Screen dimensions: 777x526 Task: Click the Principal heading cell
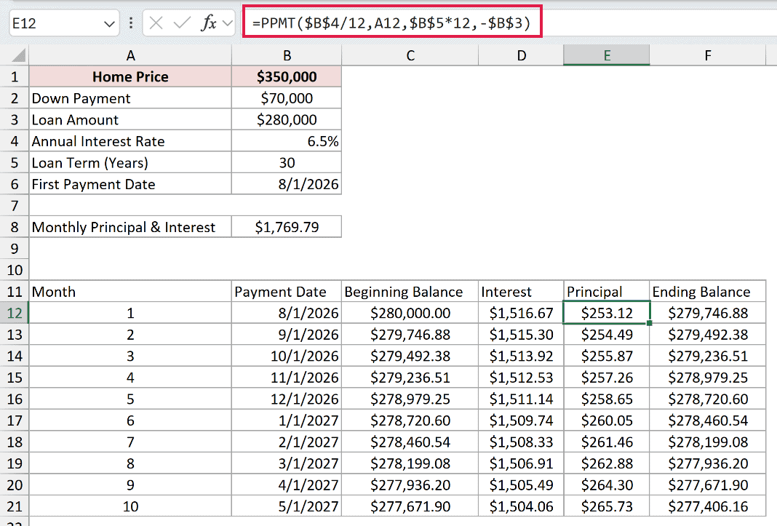[607, 292]
